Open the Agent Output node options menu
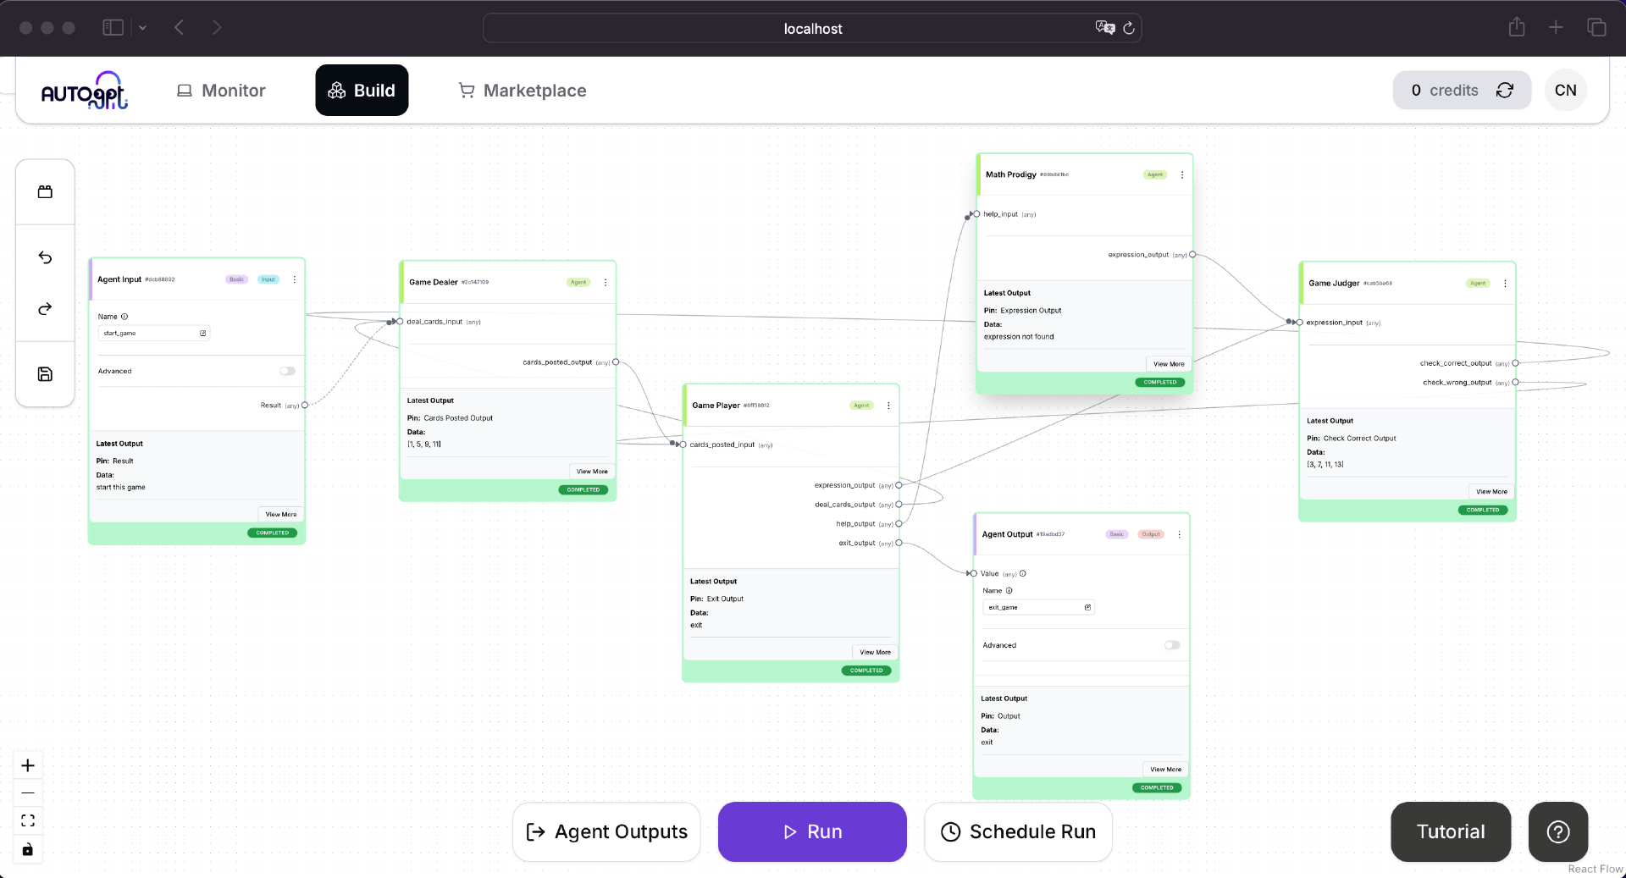Screen dimensions: 1626x878 [x=1179, y=535]
